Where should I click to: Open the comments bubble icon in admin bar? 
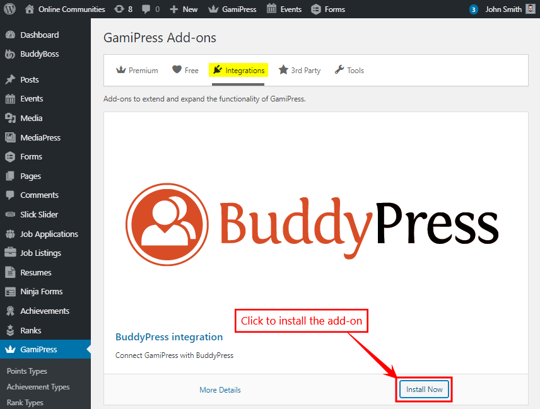pos(146,9)
